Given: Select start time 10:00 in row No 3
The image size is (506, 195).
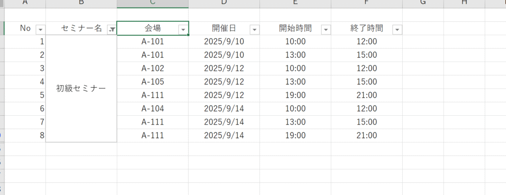Looking at the screenshot, I should (x=295, y=68).
